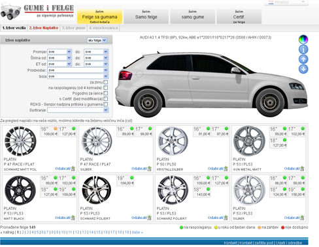This screenshot has height=247, width=319.
Task: Go to step '1. Izbor vozila'
Action: click(x=14, y=28)
